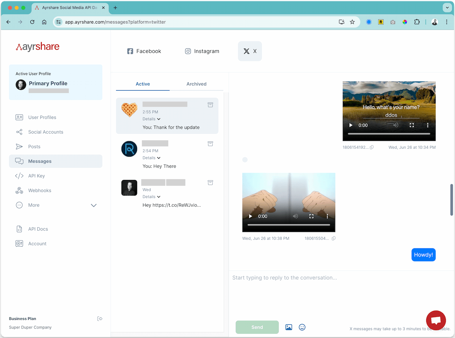This screenshot has width=455, height=338.
Task: Click the More ellipsis circle icon
Action: [x=19, y=205]
